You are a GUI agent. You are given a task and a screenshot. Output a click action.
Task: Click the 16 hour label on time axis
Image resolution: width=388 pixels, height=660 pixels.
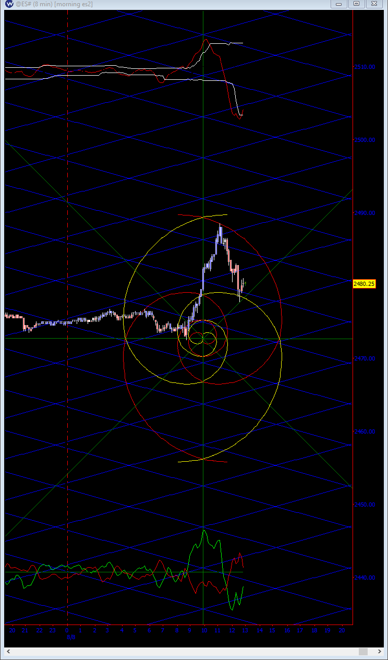tap(286, 630)
